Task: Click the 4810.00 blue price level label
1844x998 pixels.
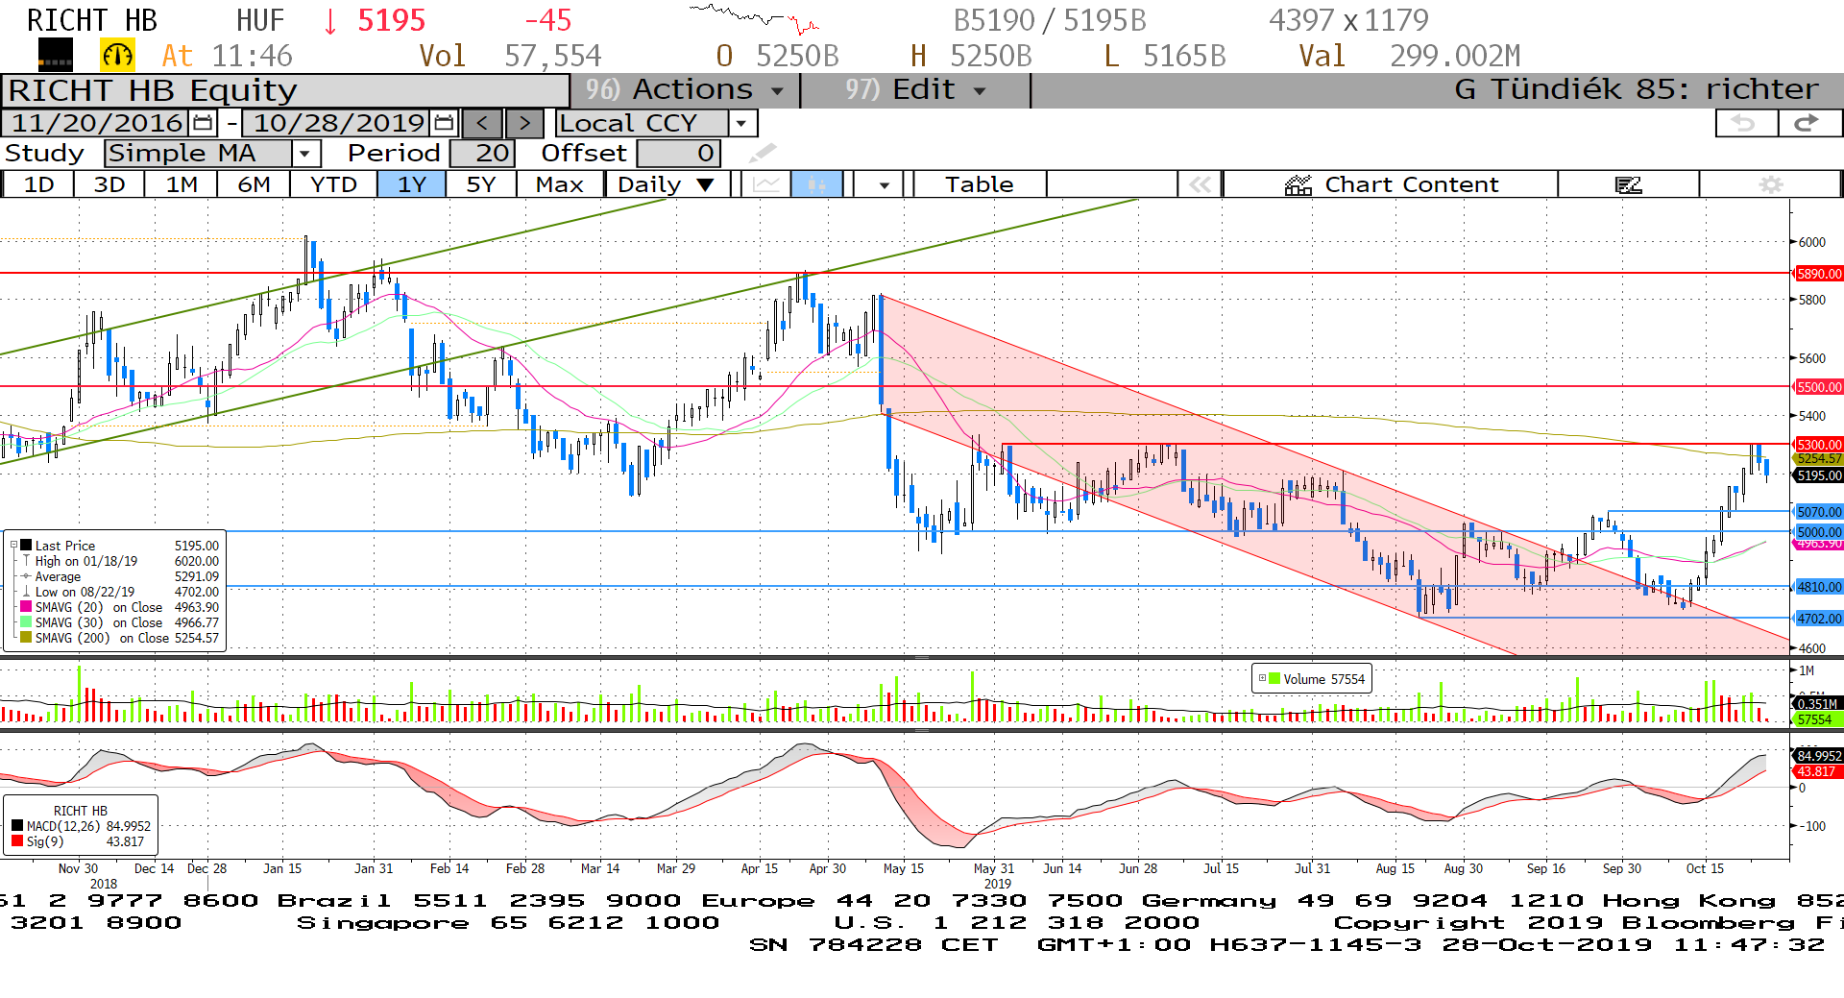Action: click(x=1819, y=587)
